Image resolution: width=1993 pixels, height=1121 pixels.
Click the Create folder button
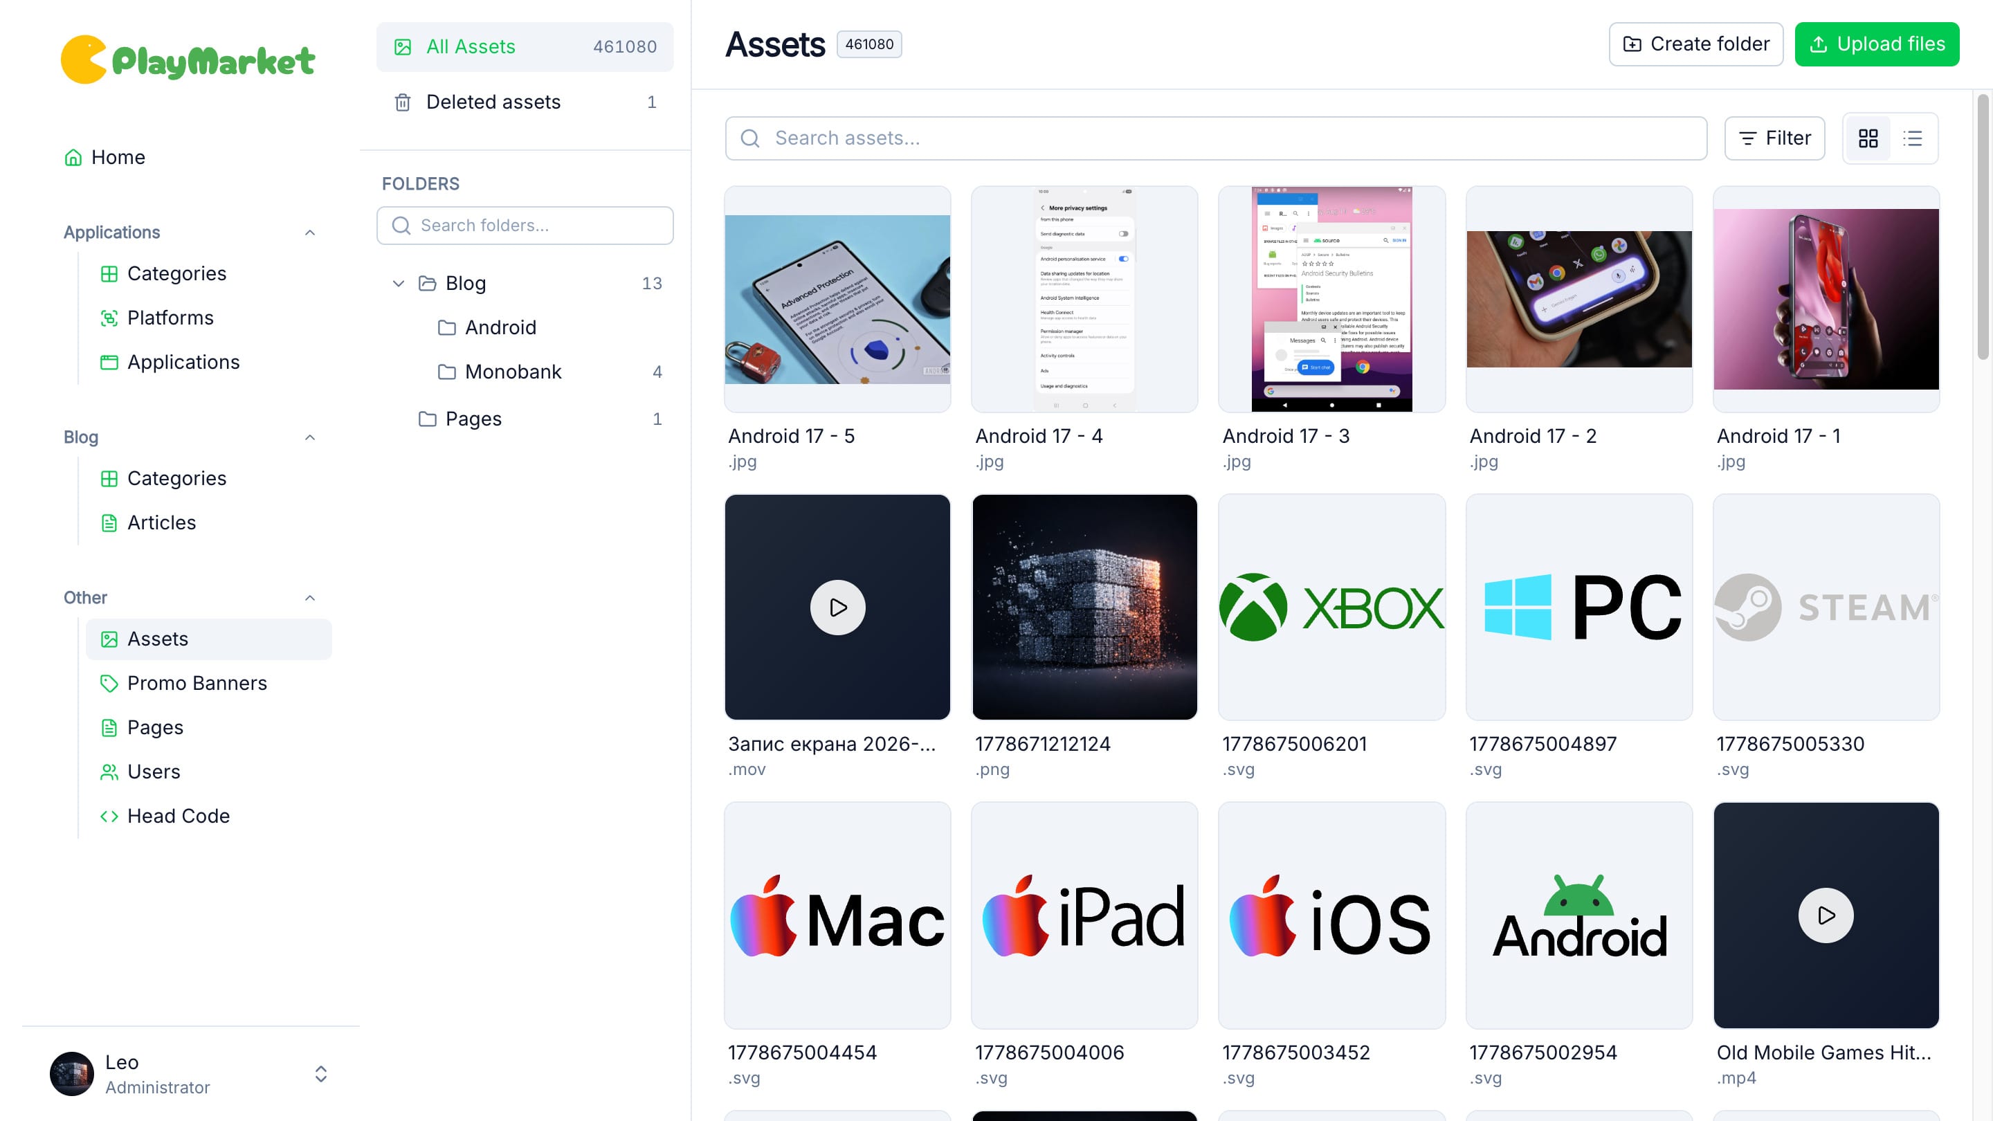(1696, 44)
